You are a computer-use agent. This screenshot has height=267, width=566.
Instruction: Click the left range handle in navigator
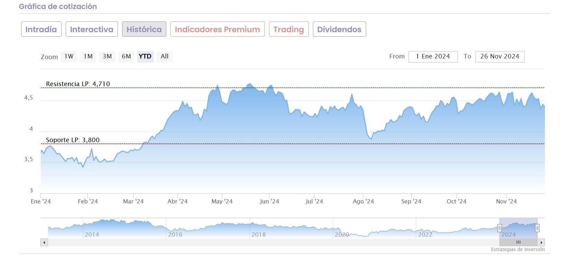point(499,228)
